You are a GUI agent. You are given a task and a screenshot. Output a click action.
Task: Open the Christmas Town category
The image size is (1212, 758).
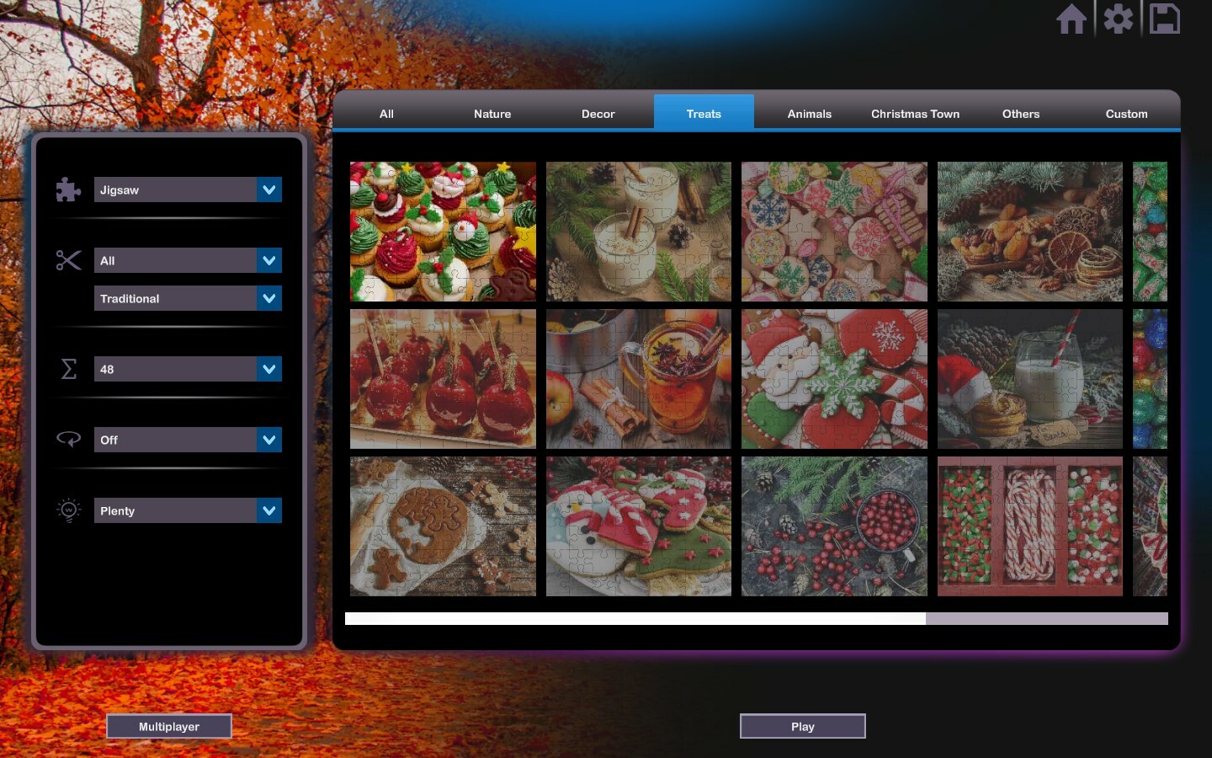point(914,114)
